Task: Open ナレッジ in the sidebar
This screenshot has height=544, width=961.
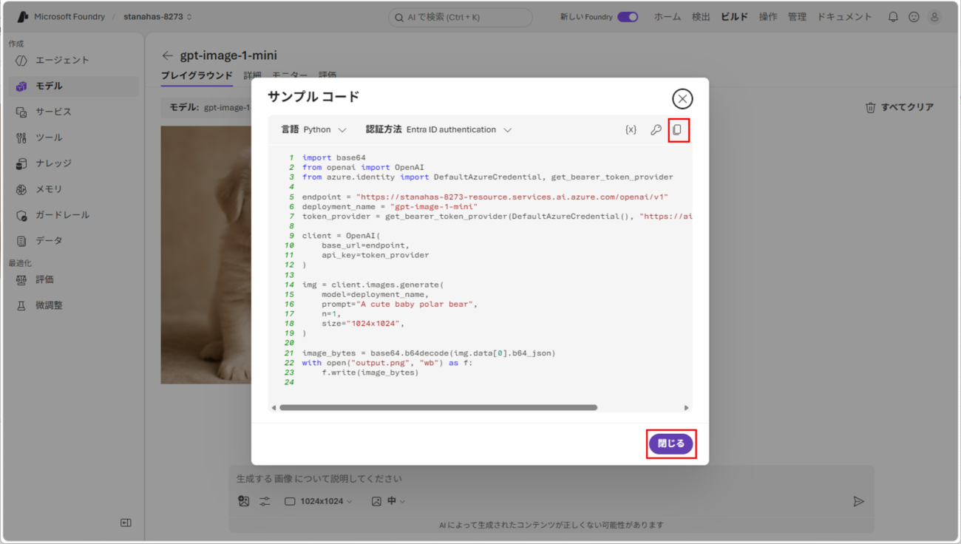Action: (74, 163)
